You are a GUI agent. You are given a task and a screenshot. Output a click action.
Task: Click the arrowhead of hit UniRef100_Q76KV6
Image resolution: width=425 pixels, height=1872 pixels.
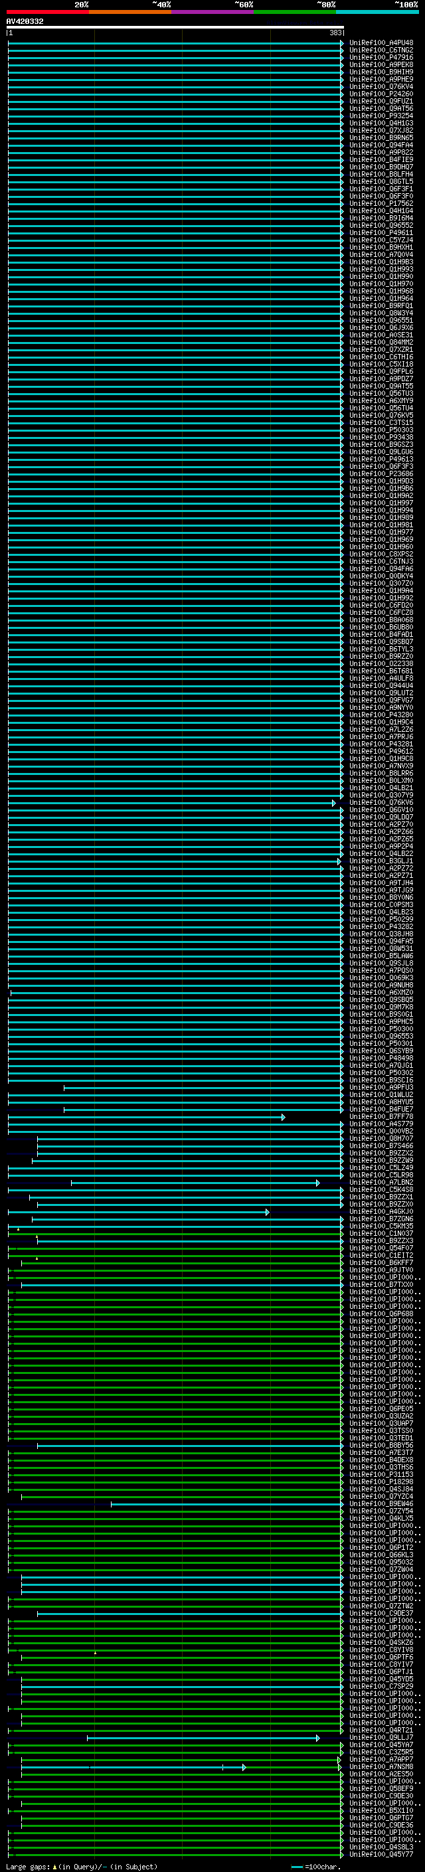click(334, 803)
